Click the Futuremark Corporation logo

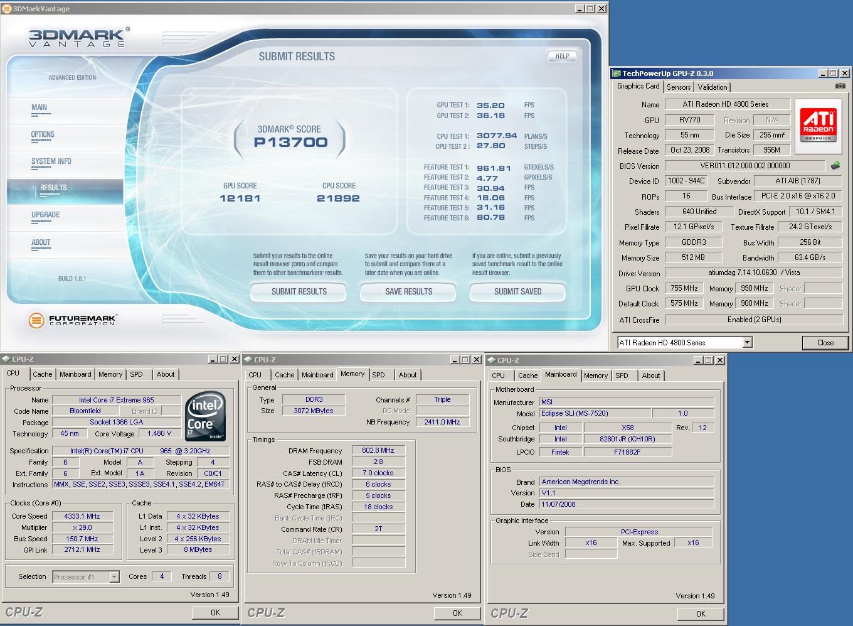(72, 320)
